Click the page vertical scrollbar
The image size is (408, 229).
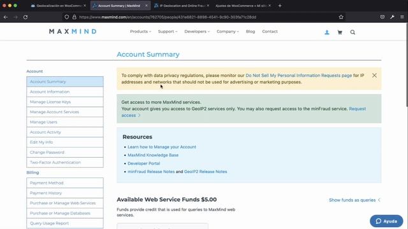[407, 65]
